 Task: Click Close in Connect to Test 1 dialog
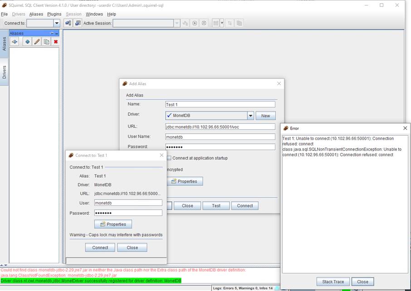point(132,247)
